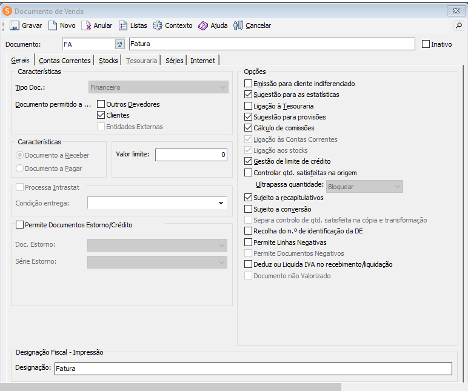Click the Gravar save icon
468x391 pixels.
15,25
